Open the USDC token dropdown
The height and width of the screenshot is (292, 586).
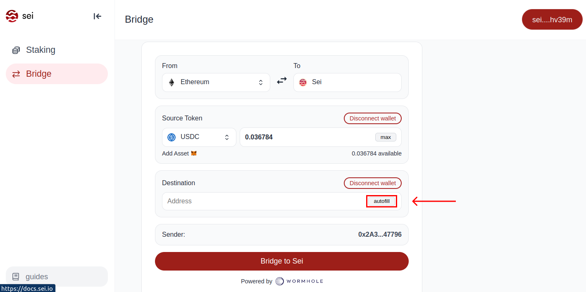(199, 137)
